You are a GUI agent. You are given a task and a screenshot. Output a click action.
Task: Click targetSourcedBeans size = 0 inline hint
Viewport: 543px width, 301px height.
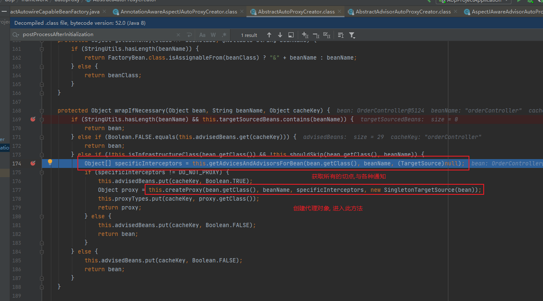click(409, 119)
